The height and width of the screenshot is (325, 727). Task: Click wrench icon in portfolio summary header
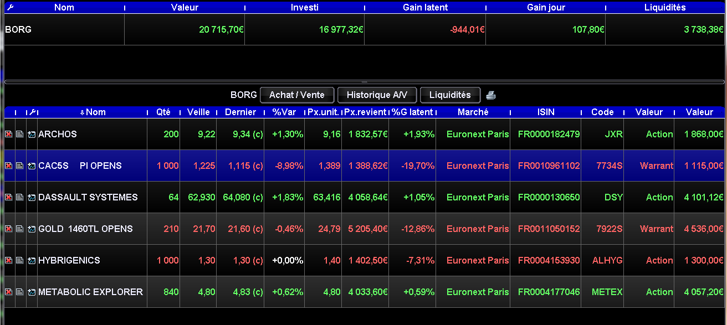9,8
